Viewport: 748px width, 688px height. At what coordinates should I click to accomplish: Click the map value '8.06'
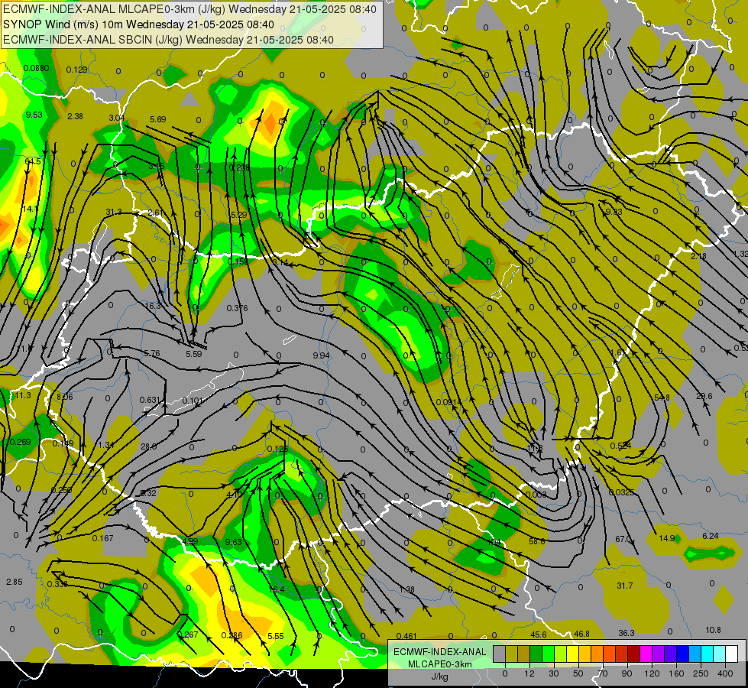coord(65,397)
